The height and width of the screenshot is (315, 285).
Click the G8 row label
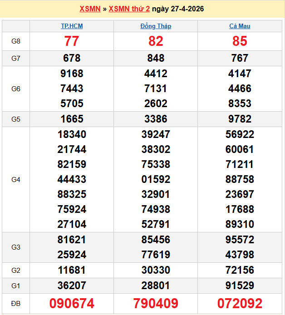click(16, 41)
